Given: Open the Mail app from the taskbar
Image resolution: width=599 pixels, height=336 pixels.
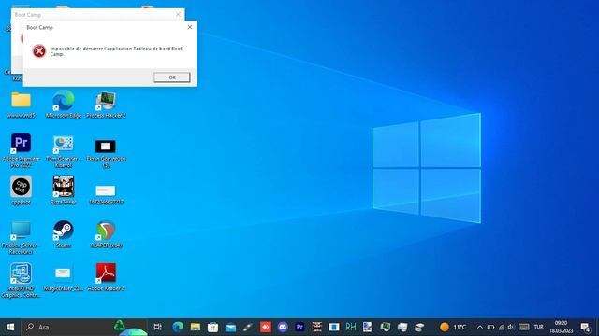Looking at the screenshot, I should pos(230,327).
